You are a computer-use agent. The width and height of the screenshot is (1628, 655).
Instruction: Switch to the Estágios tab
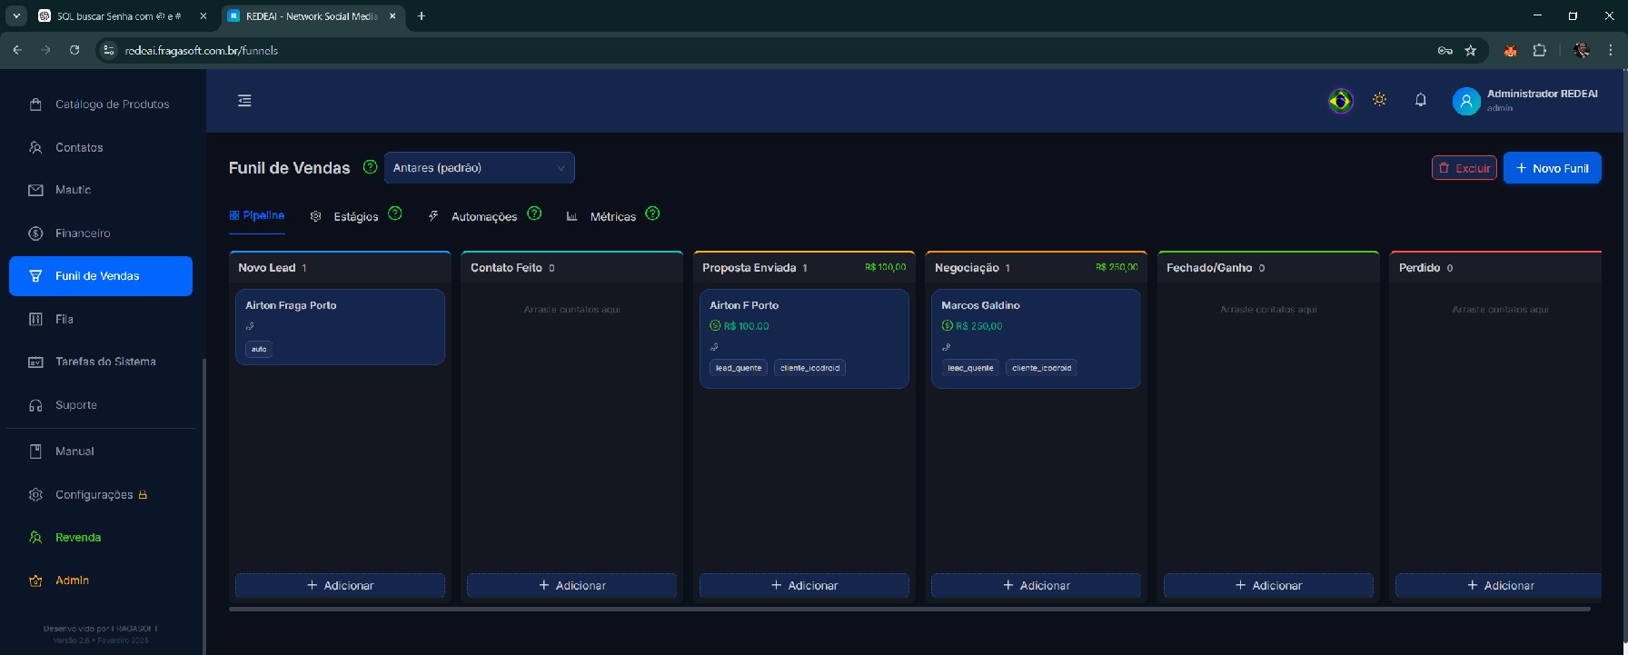(355, 216)
